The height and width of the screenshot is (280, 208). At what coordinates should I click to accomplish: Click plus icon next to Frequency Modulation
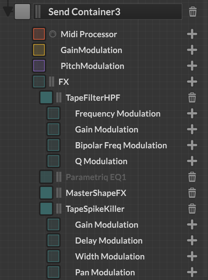pos(192,113)
